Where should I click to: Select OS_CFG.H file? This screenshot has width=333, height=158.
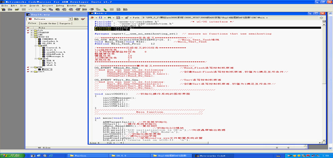pyautogui.click(x=48, y=43)
